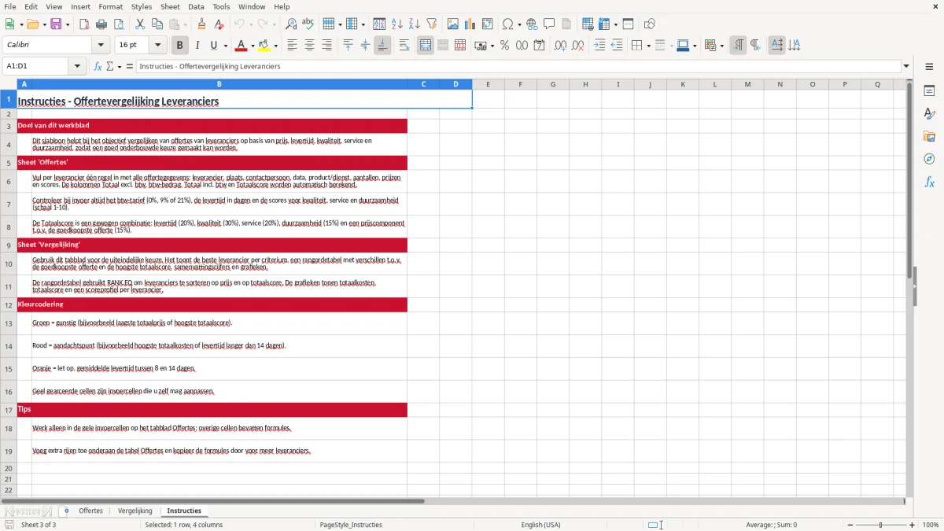The image size is (944, 531).
Task: Sort descending Z to A
Action: click(415, 24)
